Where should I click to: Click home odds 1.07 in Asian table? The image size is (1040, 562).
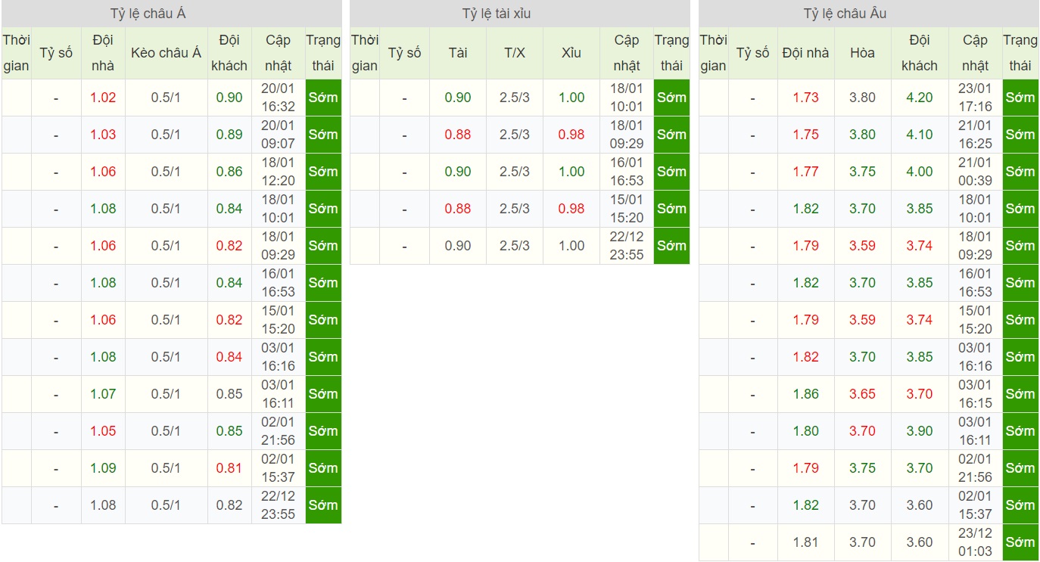tap(103, 394)
